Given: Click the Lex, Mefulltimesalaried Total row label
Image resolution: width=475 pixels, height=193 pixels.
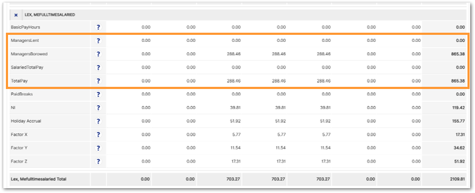Looking at the screenshot, I should click(39, 179).
